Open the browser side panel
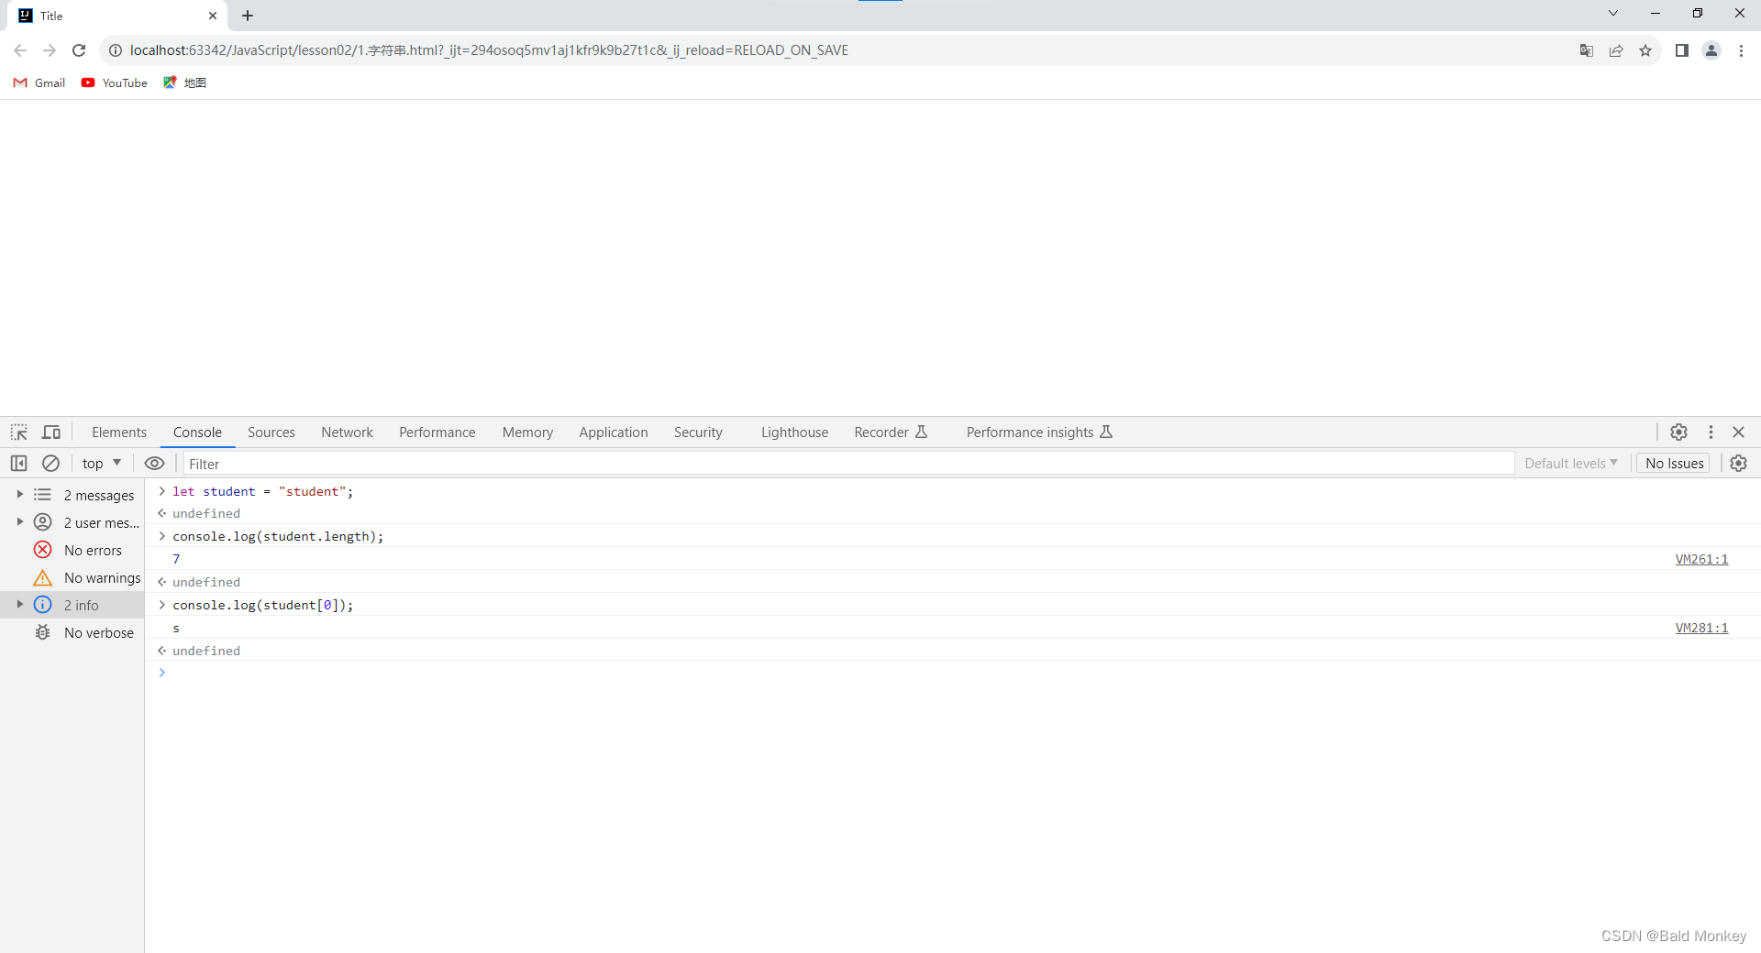Screen dimensions: 1761x953 tap(1682, 50)
